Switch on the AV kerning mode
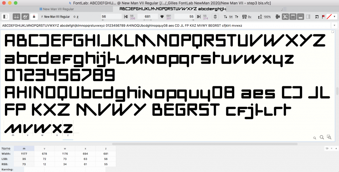The width and height of the screenshot is (339, 172). pyautogui.click(x=25, y=17)
